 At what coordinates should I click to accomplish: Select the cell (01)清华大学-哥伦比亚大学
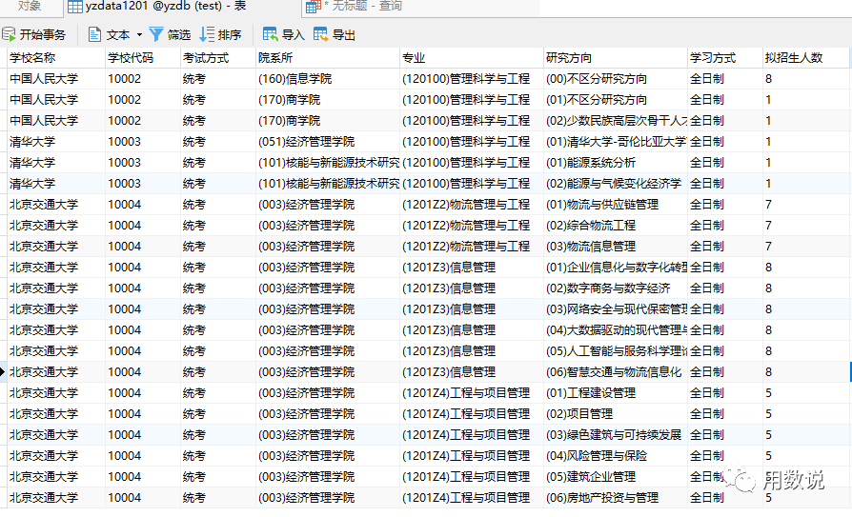coord(616,142)
